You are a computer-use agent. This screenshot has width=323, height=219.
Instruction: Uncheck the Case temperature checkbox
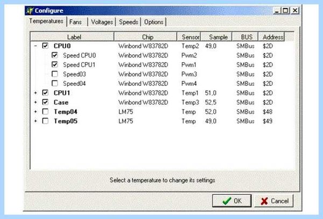coord(45,102)
